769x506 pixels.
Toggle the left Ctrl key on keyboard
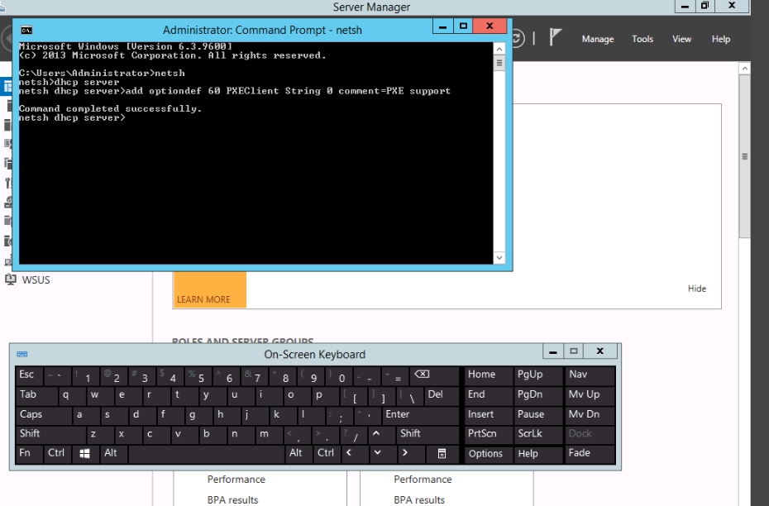click(57, 454)
